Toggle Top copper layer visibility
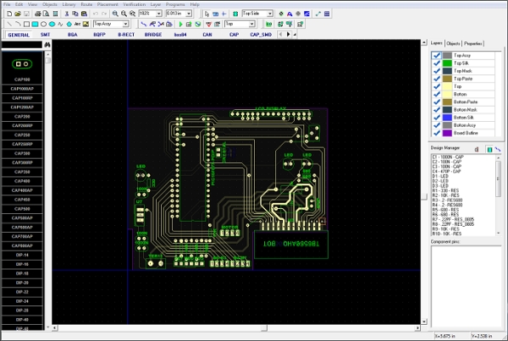Image resolution: width=508 pixels, height=341 pixels. (436, 86)
